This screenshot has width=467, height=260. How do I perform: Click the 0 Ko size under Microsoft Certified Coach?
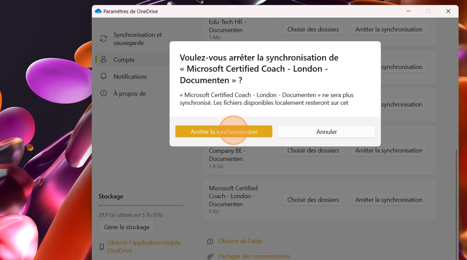214,211
